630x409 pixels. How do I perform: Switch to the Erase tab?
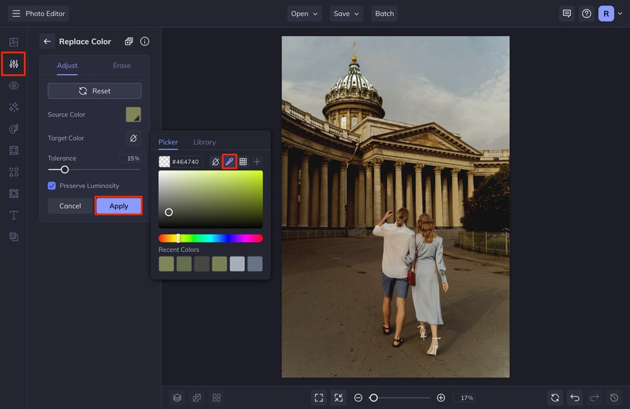point(121,65)
